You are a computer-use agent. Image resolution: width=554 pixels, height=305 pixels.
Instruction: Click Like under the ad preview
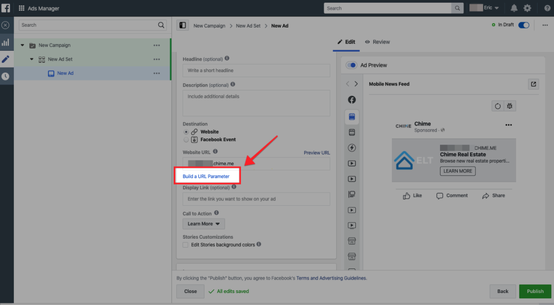(x=412, y=195)
